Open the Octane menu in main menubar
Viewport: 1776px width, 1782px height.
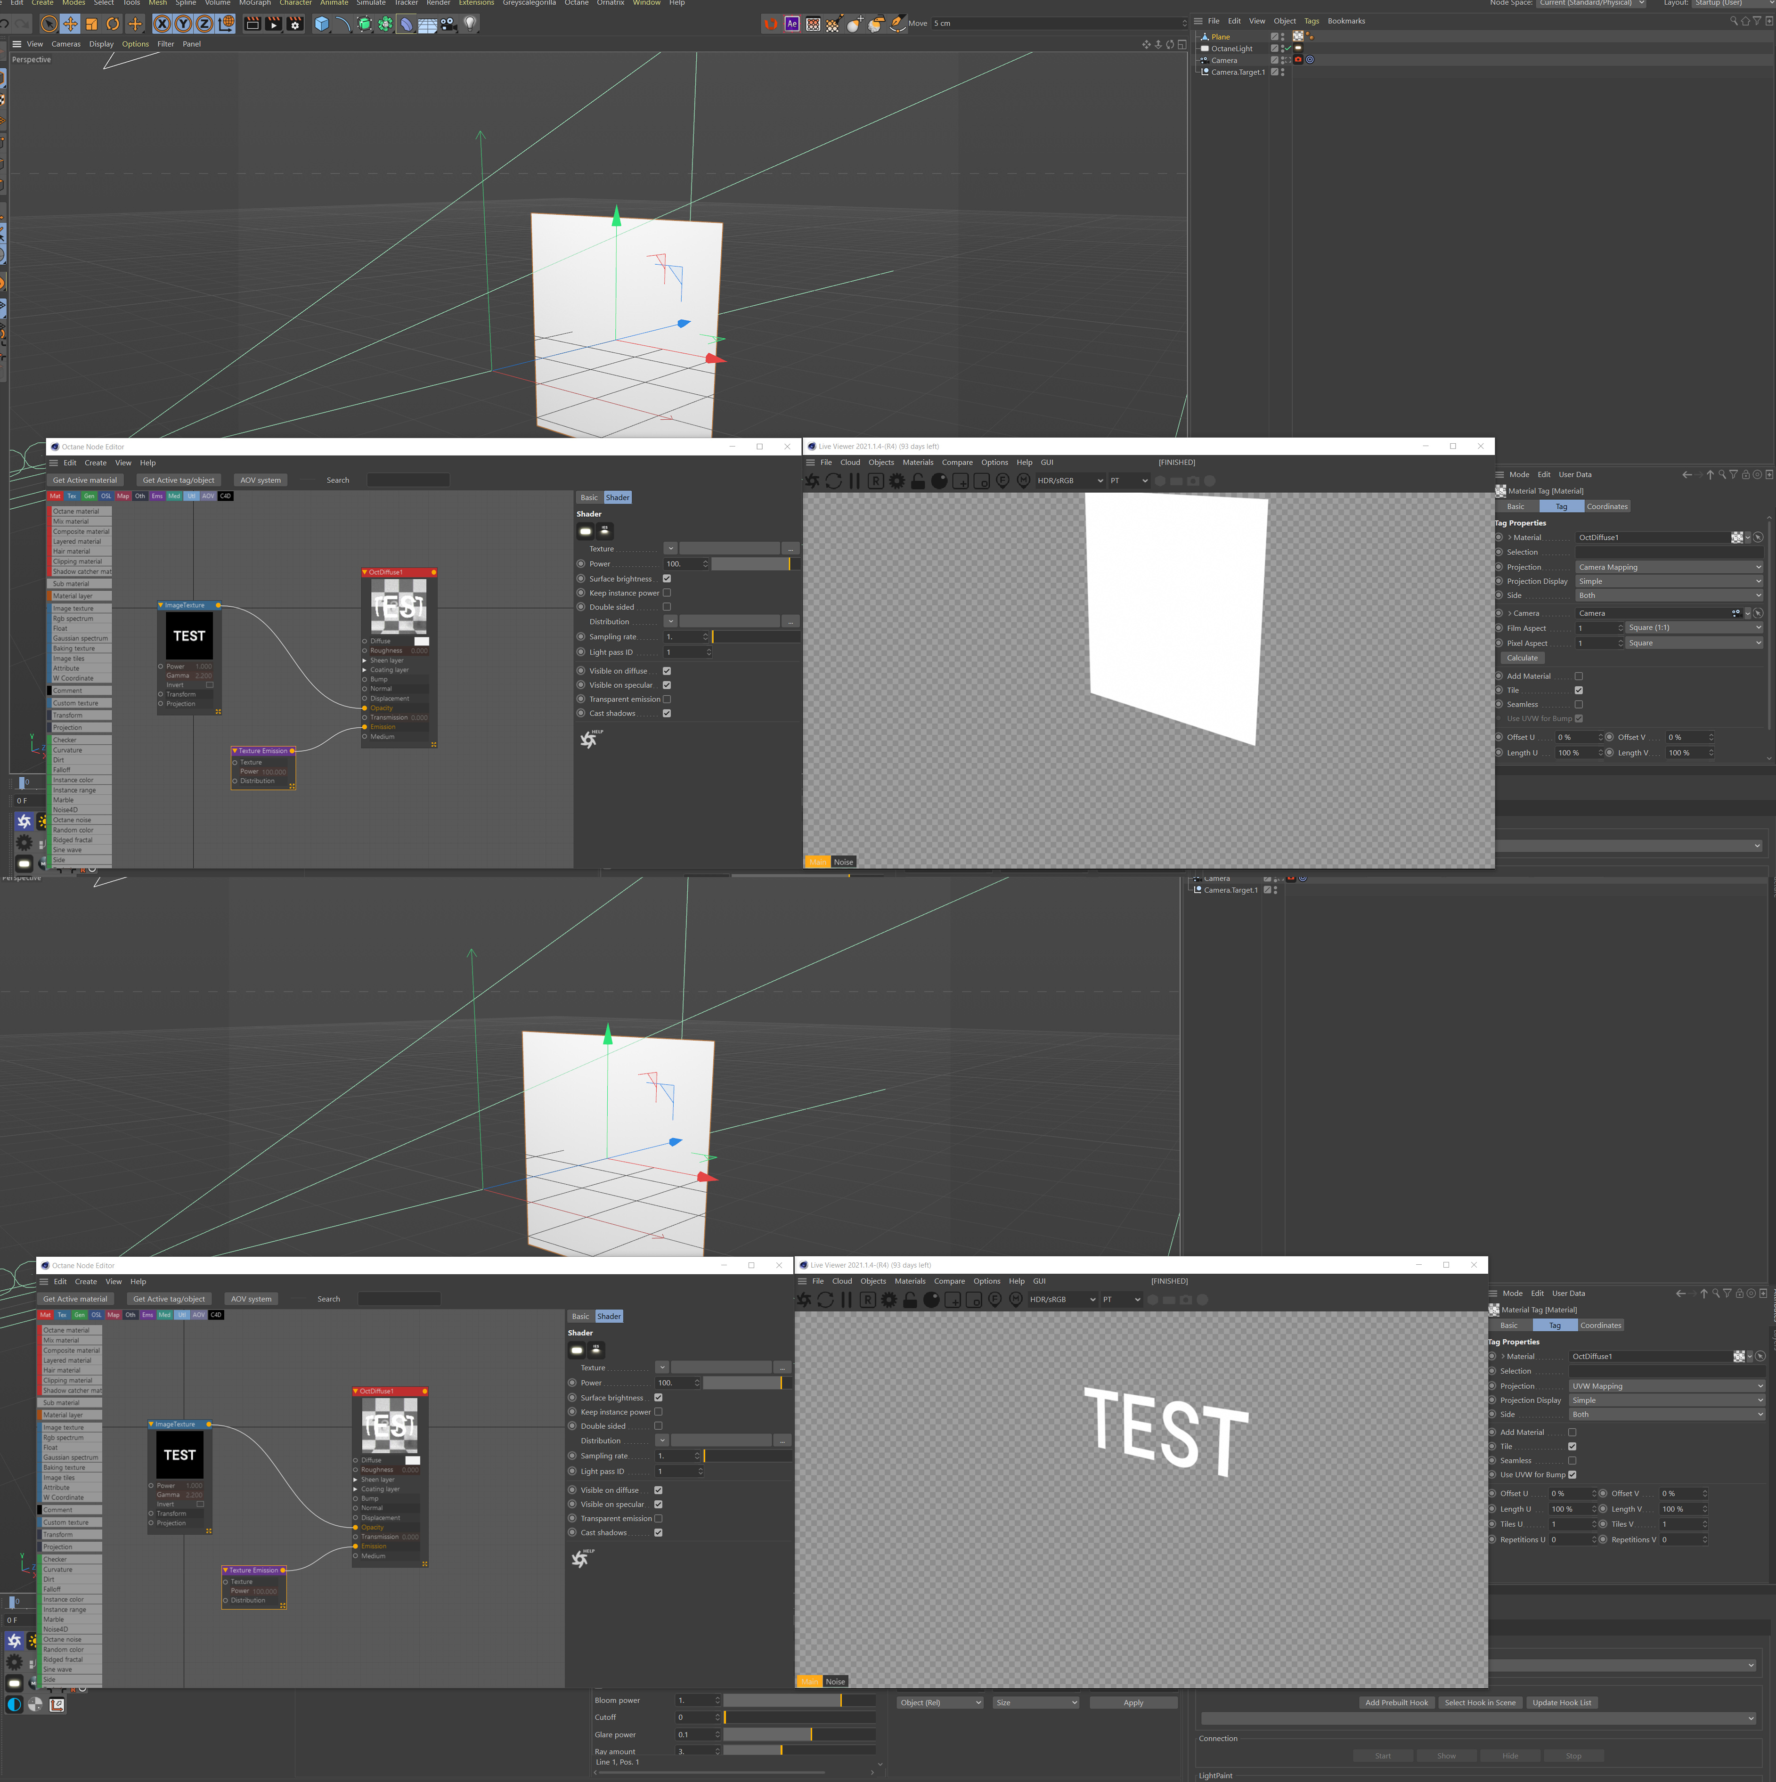(x=577, y=4)
